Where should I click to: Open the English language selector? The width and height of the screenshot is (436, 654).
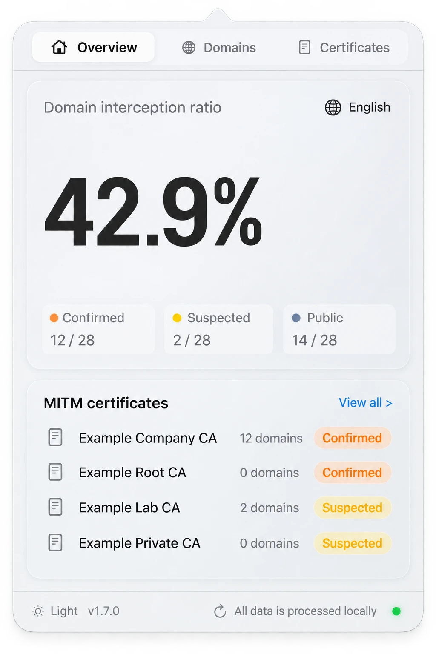click(x=358, y=107)
